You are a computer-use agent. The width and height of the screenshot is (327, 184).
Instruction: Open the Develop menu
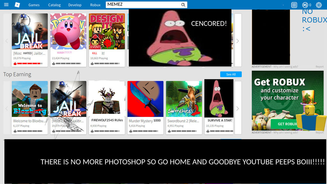75,5
